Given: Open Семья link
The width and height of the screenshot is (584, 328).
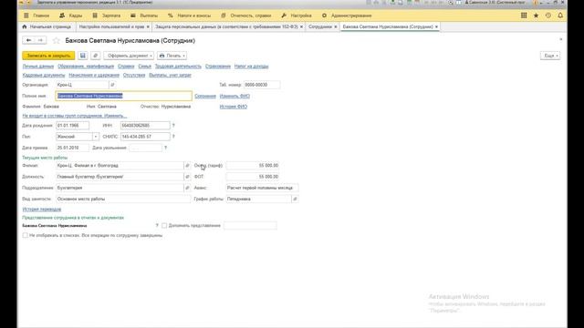Looking at the screenshot, I should tap(144, 67).
